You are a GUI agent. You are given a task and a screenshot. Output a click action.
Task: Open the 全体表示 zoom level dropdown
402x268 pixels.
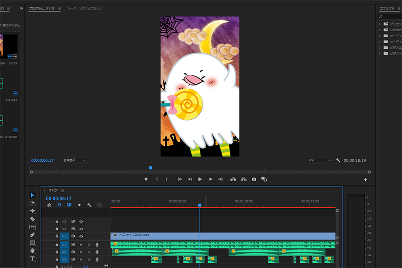coord(74,160)
